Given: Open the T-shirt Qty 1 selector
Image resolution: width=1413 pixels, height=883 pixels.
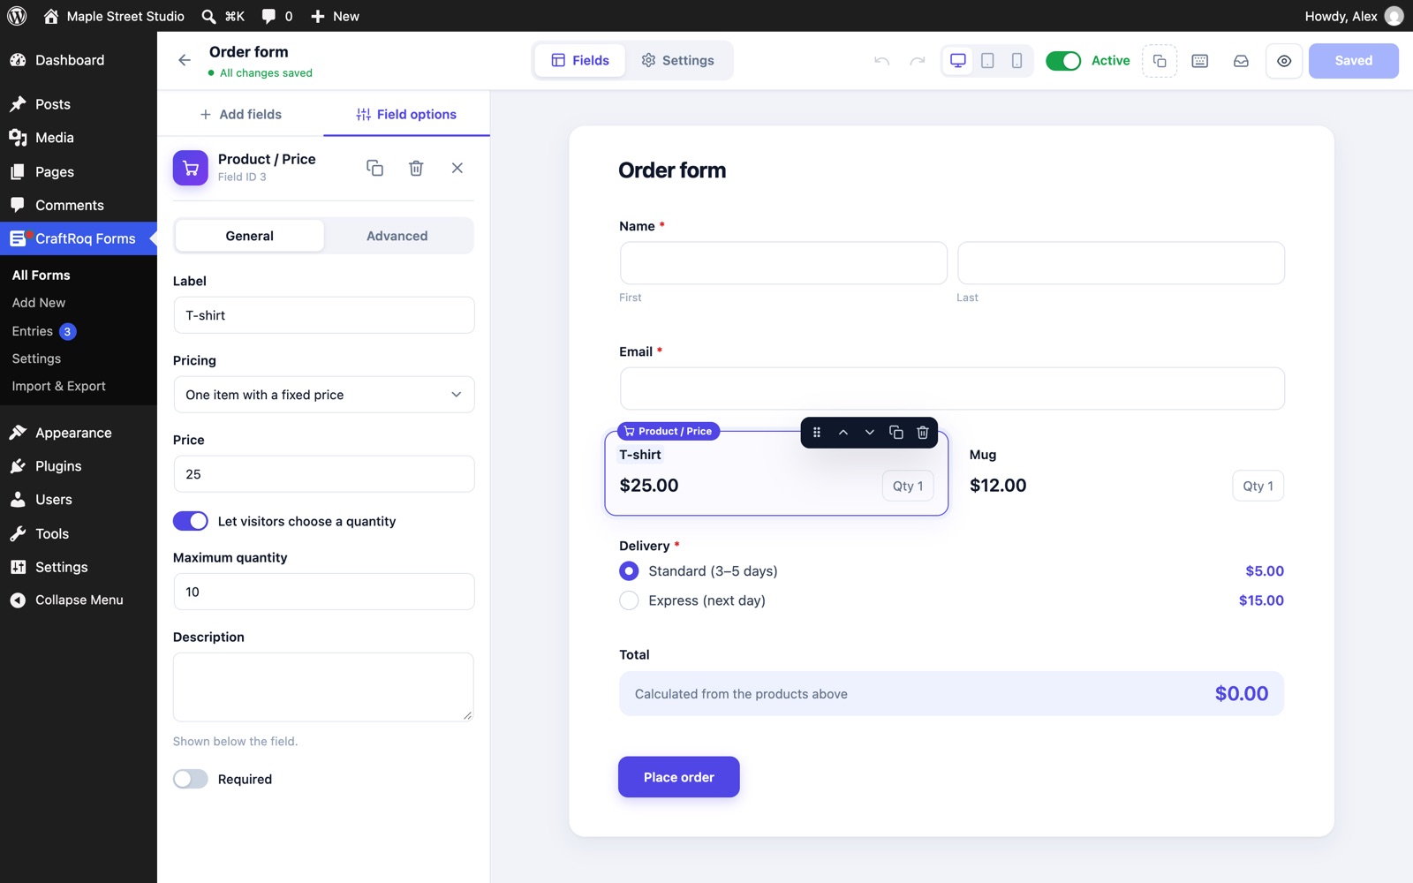Looking at the screenshot, I should tap(908, 486).
